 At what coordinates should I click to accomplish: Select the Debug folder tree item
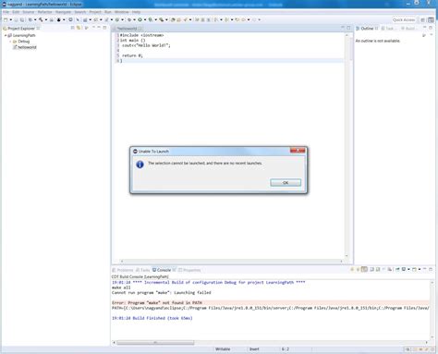tap(21, 42)
